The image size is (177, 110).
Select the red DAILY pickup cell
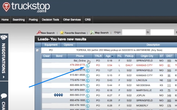tap(129, 65)
